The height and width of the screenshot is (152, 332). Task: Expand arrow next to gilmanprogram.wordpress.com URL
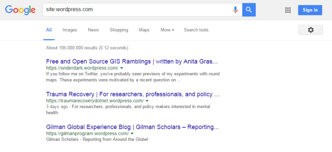[132, 134]
